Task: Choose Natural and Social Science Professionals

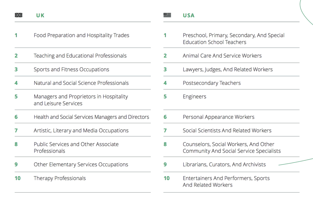Action: (x=81, y=83)
